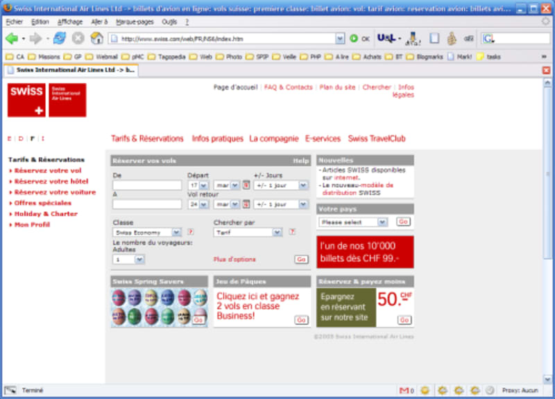Open the Vol retour day dropdown
Image resolution: width=555 pixels, height=399 pixels.
pos(198,204)
